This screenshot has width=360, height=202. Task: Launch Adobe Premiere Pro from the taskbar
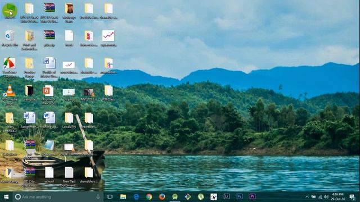pyautogui.click(x=253, y=197)
